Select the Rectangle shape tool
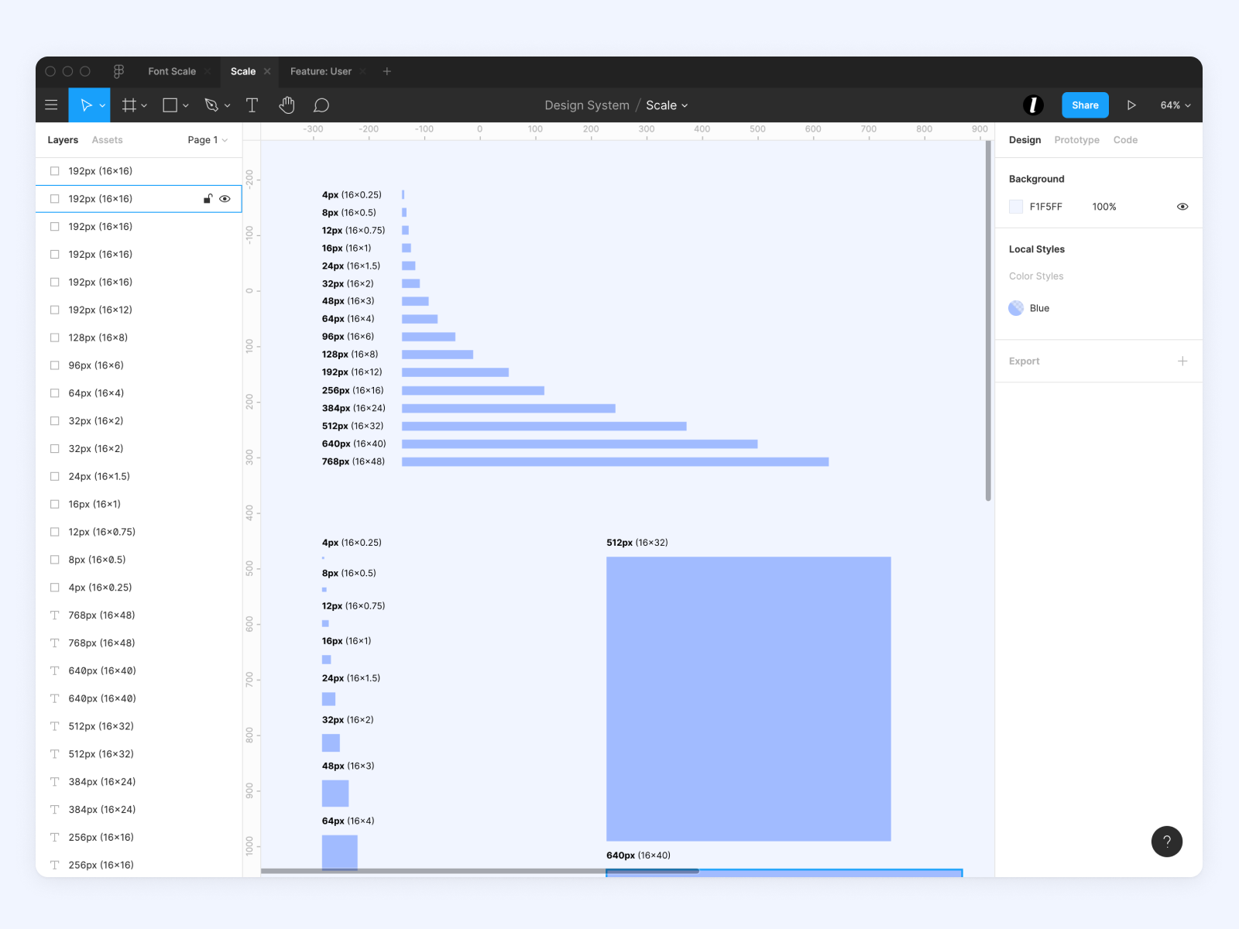Viewport: 1239px width, 929px height. pyautogui.click(x=170, y=105)
